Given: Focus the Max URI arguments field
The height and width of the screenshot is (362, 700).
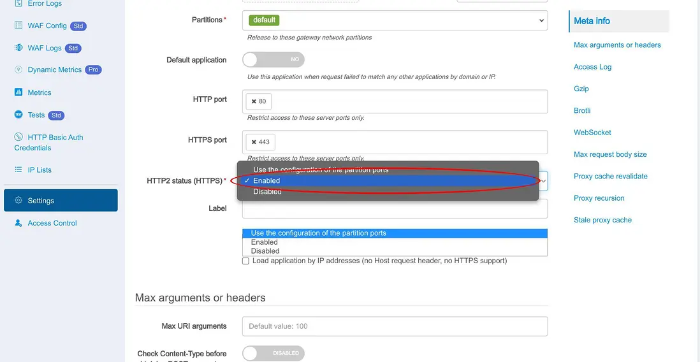Looking at the screenshot, I should [395, 326].
